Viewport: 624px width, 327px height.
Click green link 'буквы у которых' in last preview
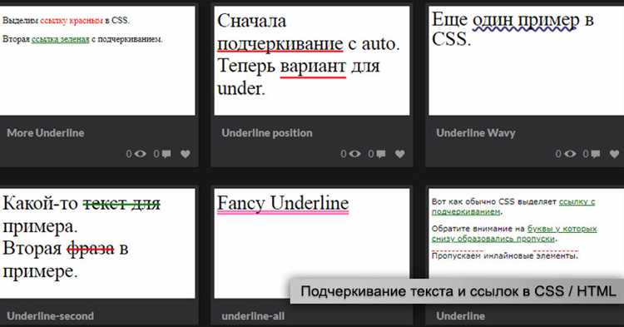coord(562,228)
